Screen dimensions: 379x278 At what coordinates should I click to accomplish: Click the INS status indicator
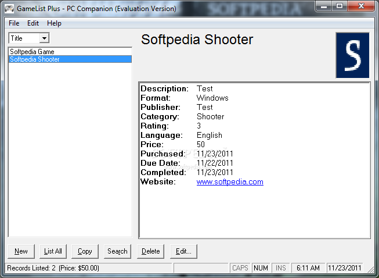(281, 268)
